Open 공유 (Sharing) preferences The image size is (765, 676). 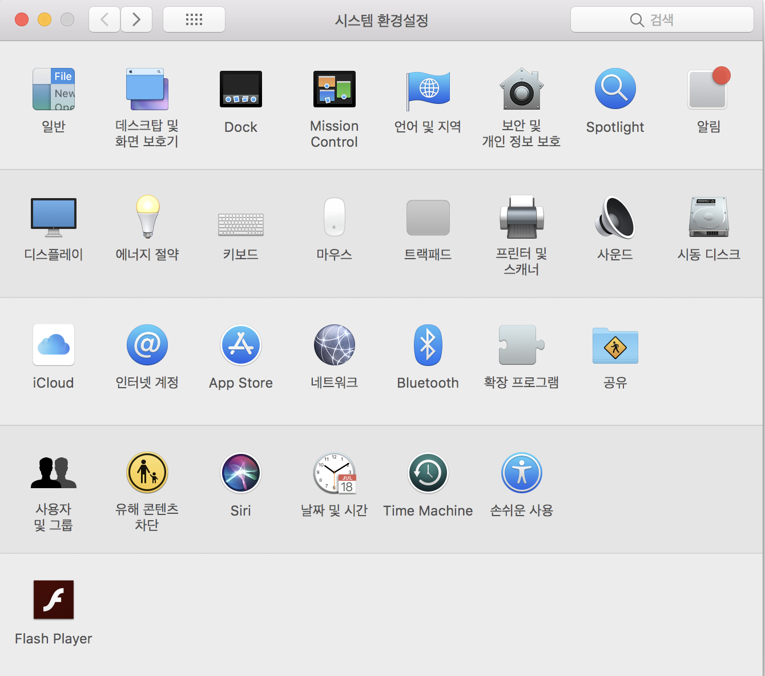click(x=615, y=345)
